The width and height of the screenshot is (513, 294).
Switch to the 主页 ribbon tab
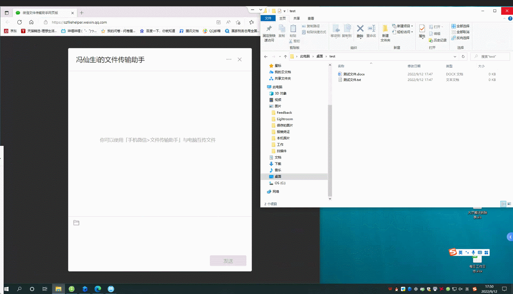tap(282, 18)
